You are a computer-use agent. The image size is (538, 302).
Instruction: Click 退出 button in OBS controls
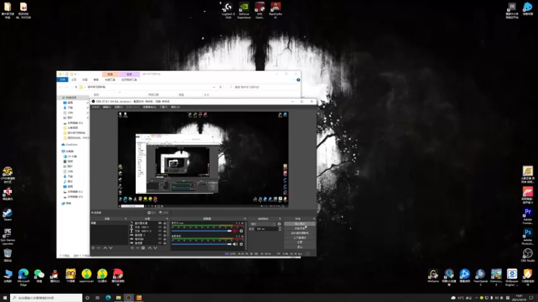(299, 247)
